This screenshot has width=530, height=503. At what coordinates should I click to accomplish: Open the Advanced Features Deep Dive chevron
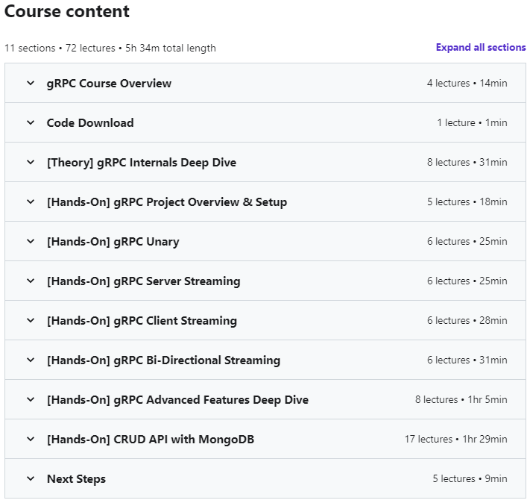(31, 400)
